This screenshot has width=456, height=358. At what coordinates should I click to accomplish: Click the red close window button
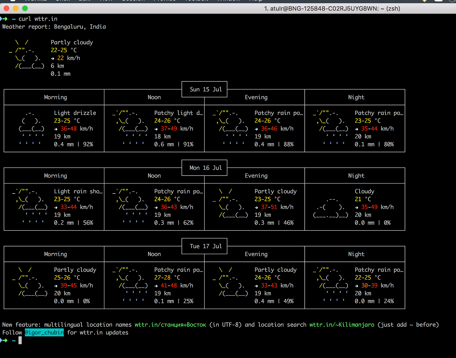6,9
